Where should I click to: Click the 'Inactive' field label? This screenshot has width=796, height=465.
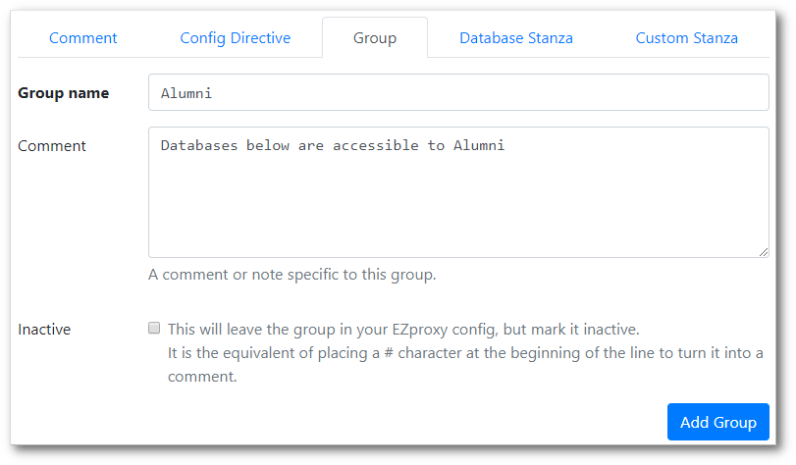pos(44,330)
